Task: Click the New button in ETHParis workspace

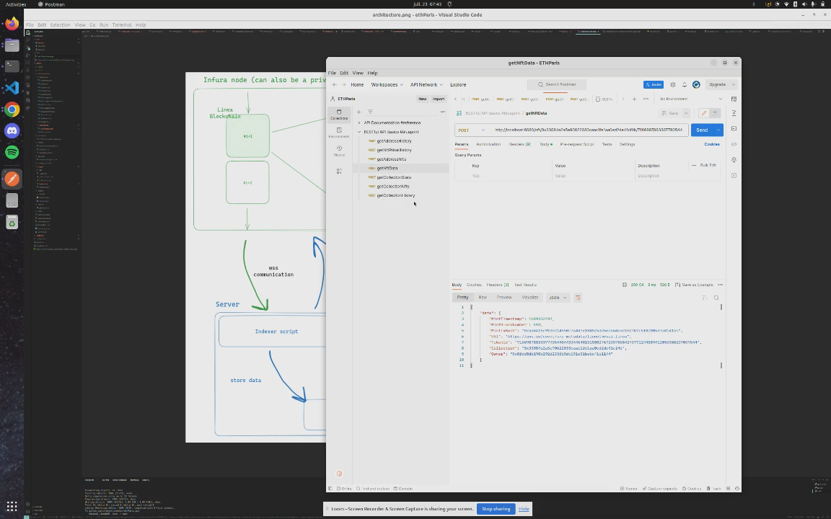Action: coord(423,99)
